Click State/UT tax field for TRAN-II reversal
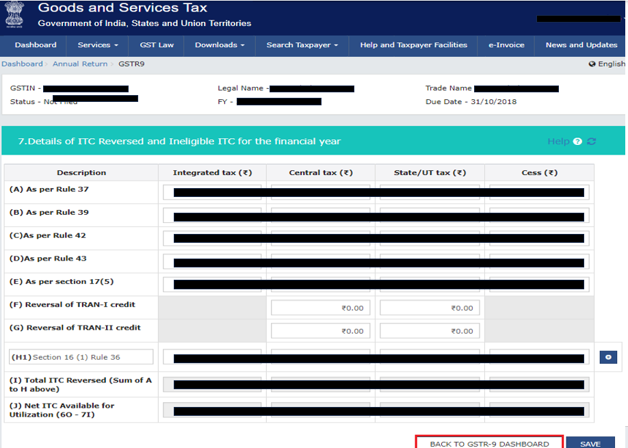Viewport: 628px width, 448px height. 430,331
